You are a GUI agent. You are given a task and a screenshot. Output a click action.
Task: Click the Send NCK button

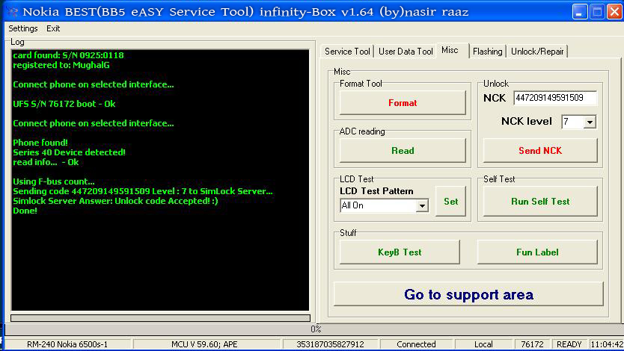tap(540, 151)
